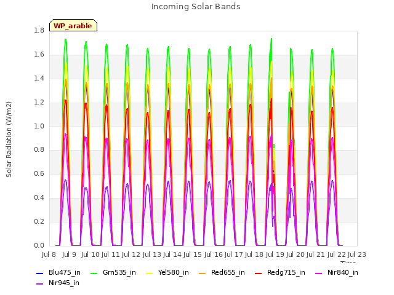Click the Nir945_in legend label
This screenshot has width=394, height=295.
64,283
